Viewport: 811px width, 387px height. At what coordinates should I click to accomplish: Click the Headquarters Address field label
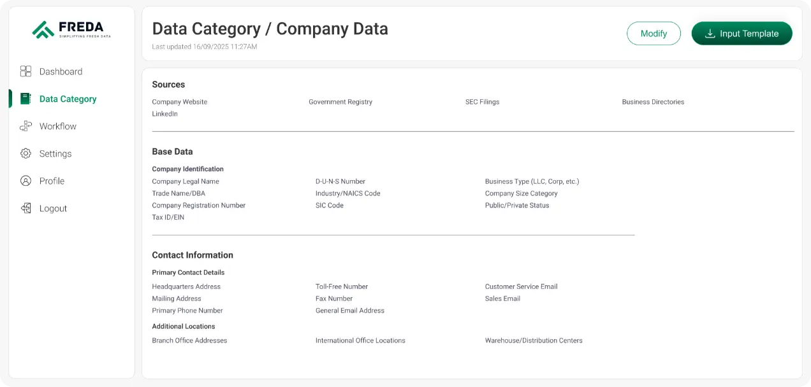186,286
